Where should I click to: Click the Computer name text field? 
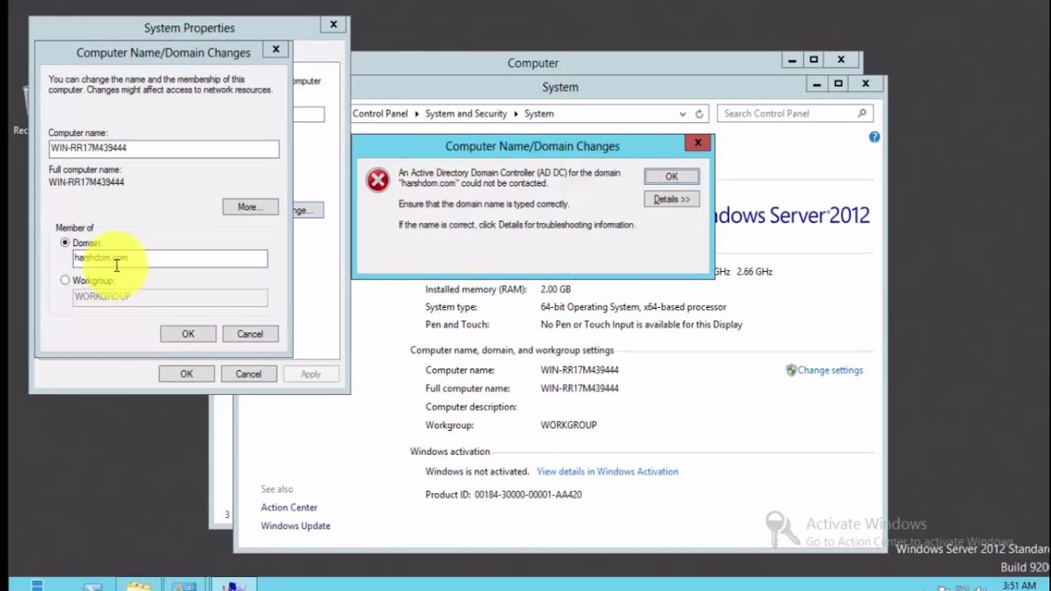click(x=164, y=149)
